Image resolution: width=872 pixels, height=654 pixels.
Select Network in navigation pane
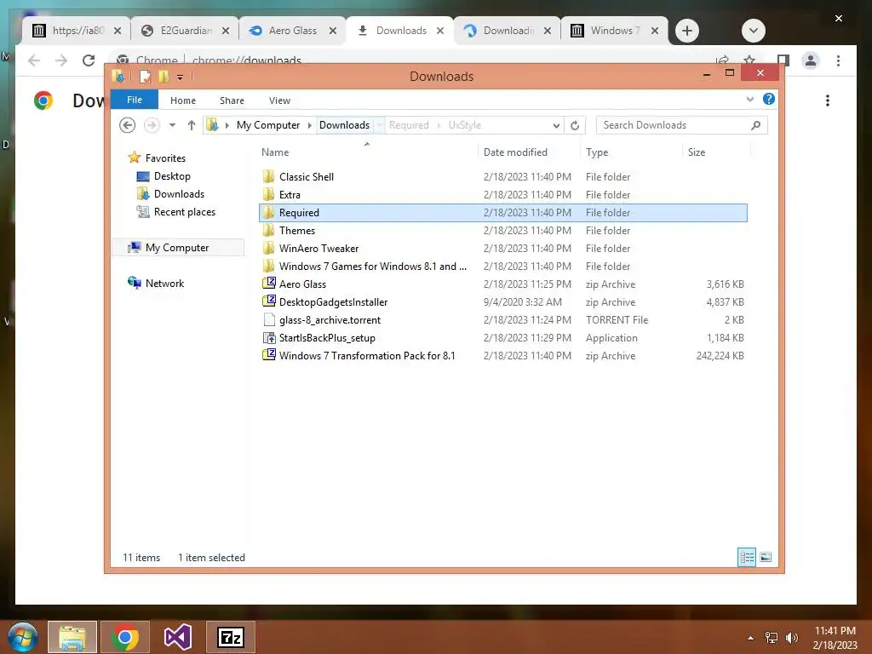(164, 283)
